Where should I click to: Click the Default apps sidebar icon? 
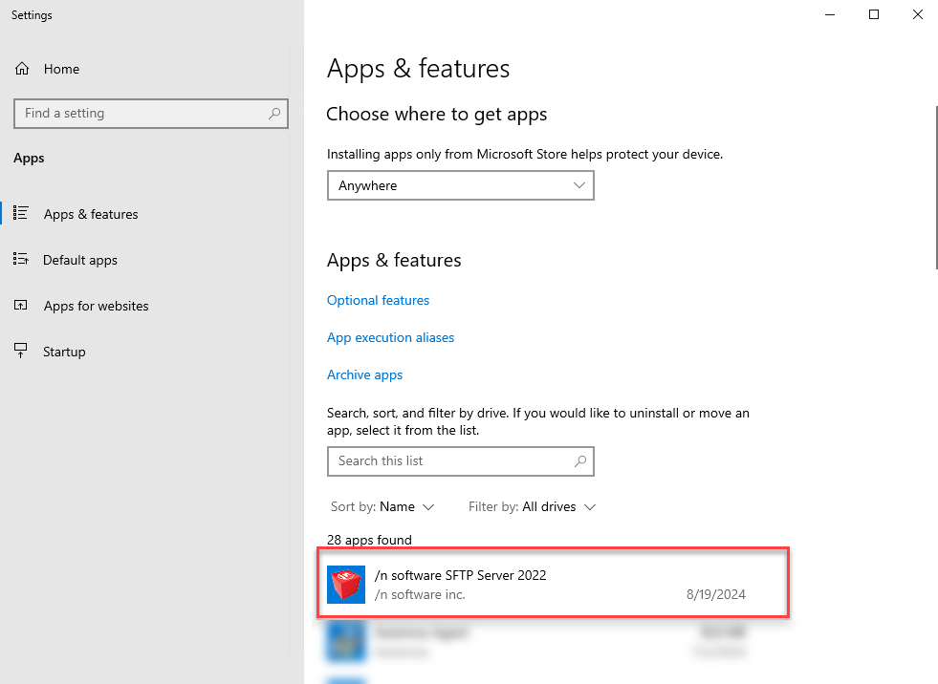21,260
